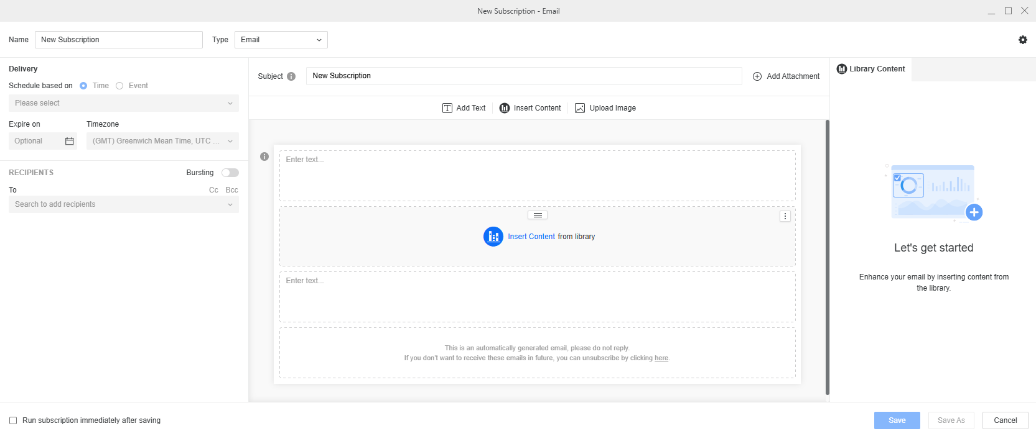
Task: Toggle the Bursting switch
Action: pos(230,173)
